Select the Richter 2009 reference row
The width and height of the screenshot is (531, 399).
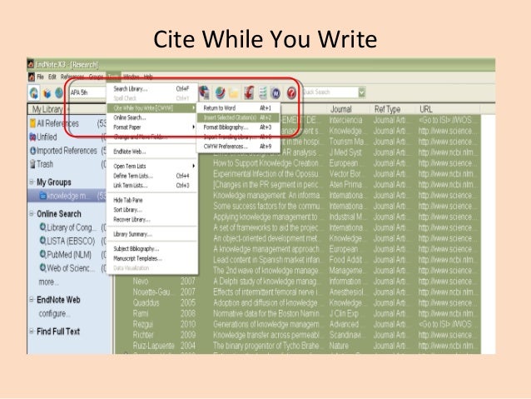point(298,335)
